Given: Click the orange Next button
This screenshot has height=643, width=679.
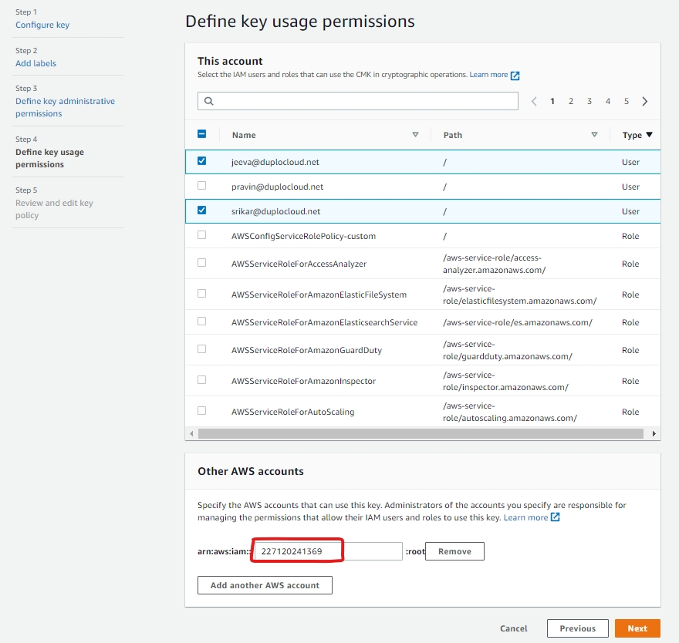Looking at the screenshot, I should coord(637,628).
